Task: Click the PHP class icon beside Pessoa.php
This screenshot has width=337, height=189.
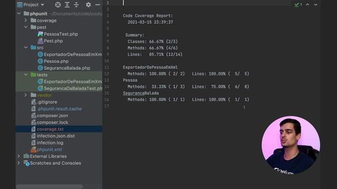Action: [40, 61]
